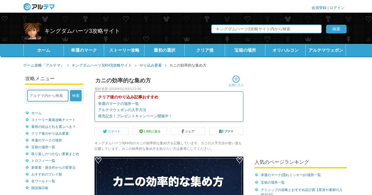Open ストーリー最速攻略チャート sidebar link
This screenshot has height=195, width=372.
[x=53, y=120]
